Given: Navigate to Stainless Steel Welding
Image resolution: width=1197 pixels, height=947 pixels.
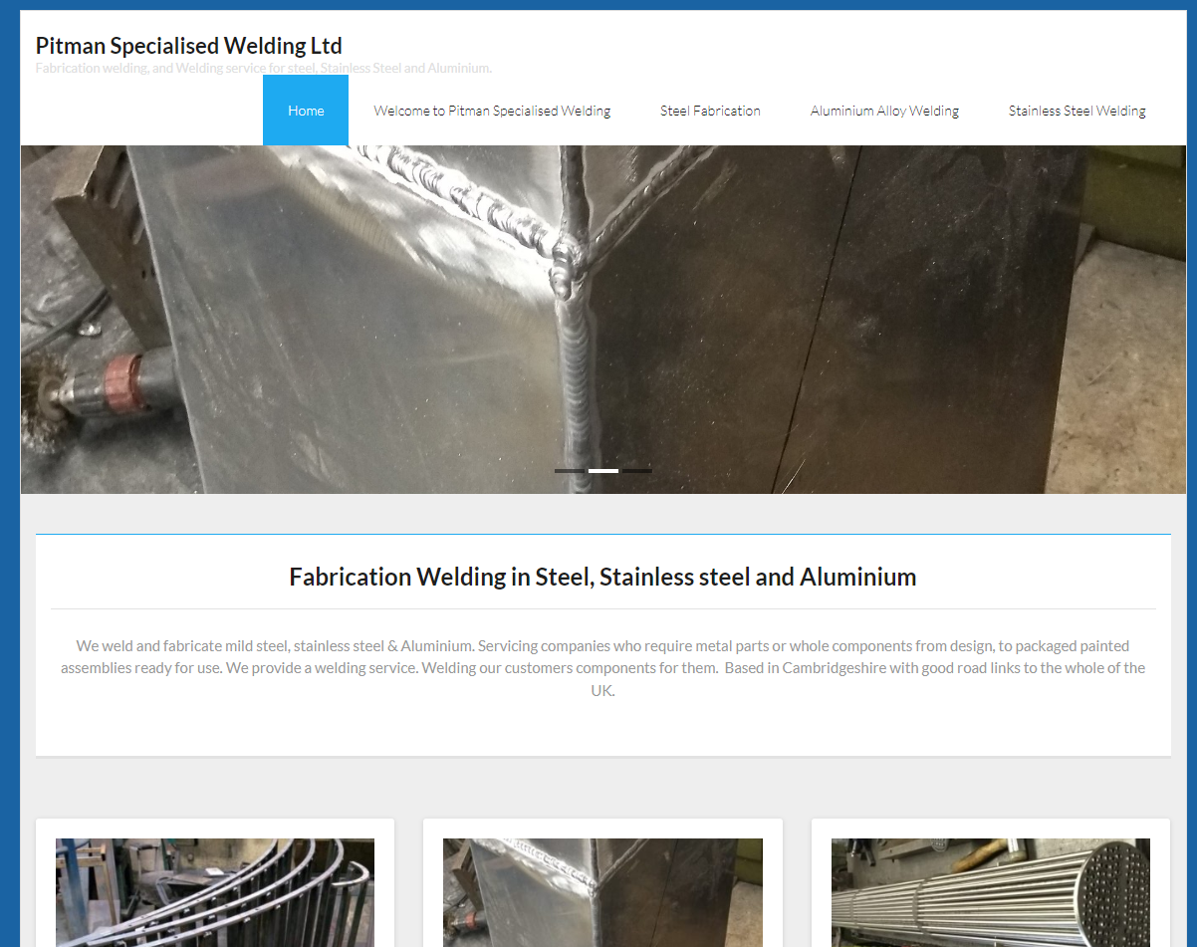Looking at the screenshot, I should [1077, 110].
